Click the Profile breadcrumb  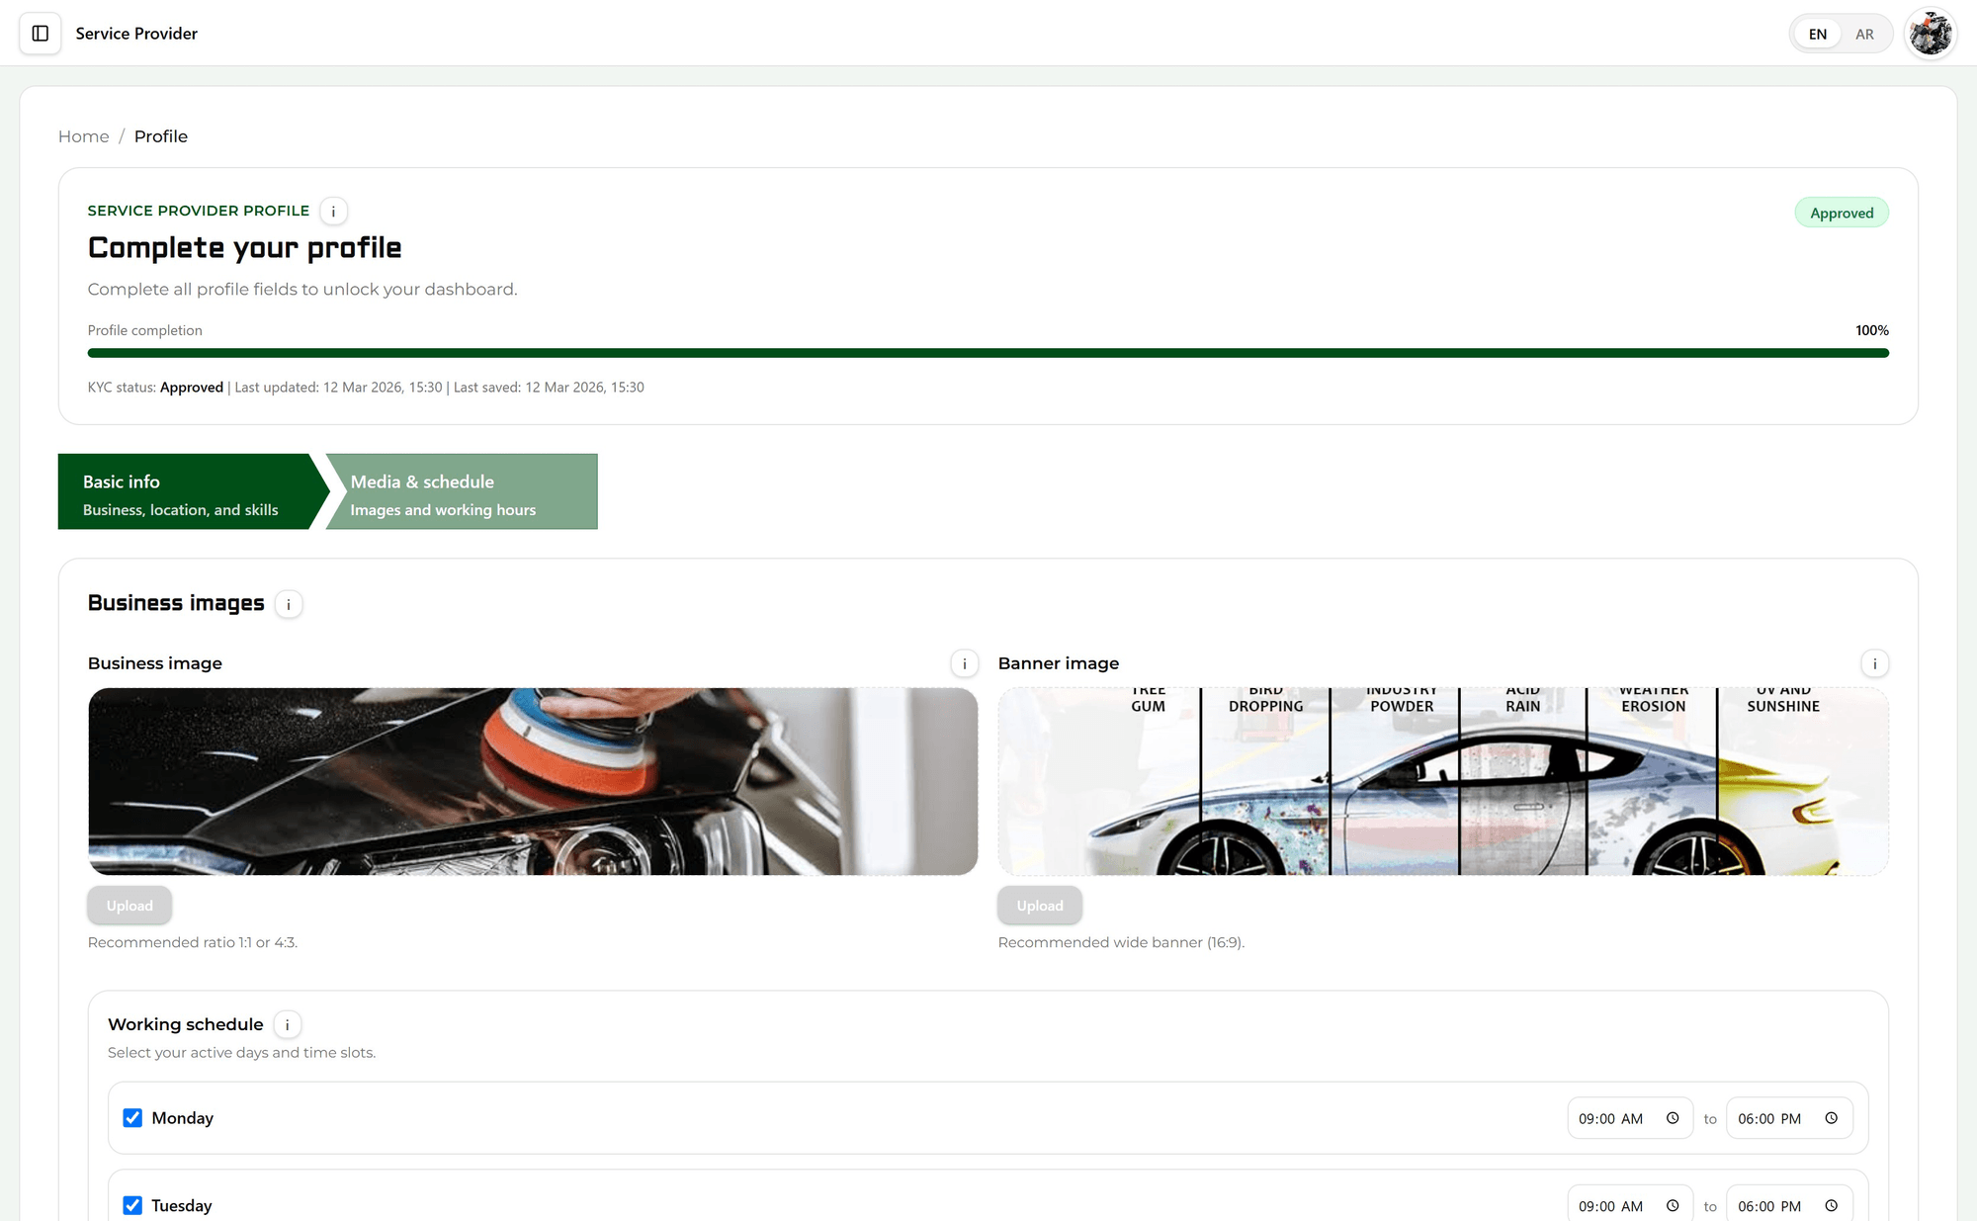(161, 136)
